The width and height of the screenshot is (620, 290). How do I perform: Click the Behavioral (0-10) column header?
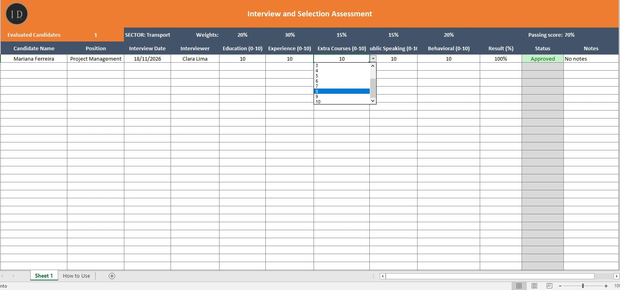449,48
